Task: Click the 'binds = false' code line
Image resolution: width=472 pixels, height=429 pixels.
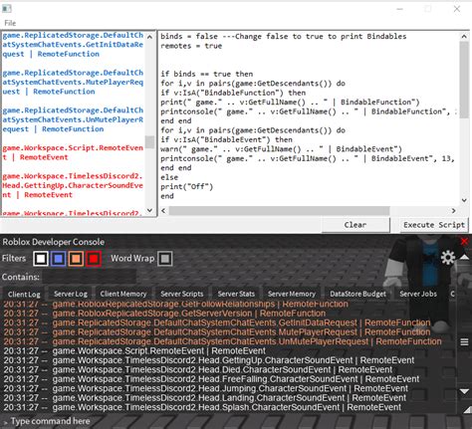Action: point(284,36)
